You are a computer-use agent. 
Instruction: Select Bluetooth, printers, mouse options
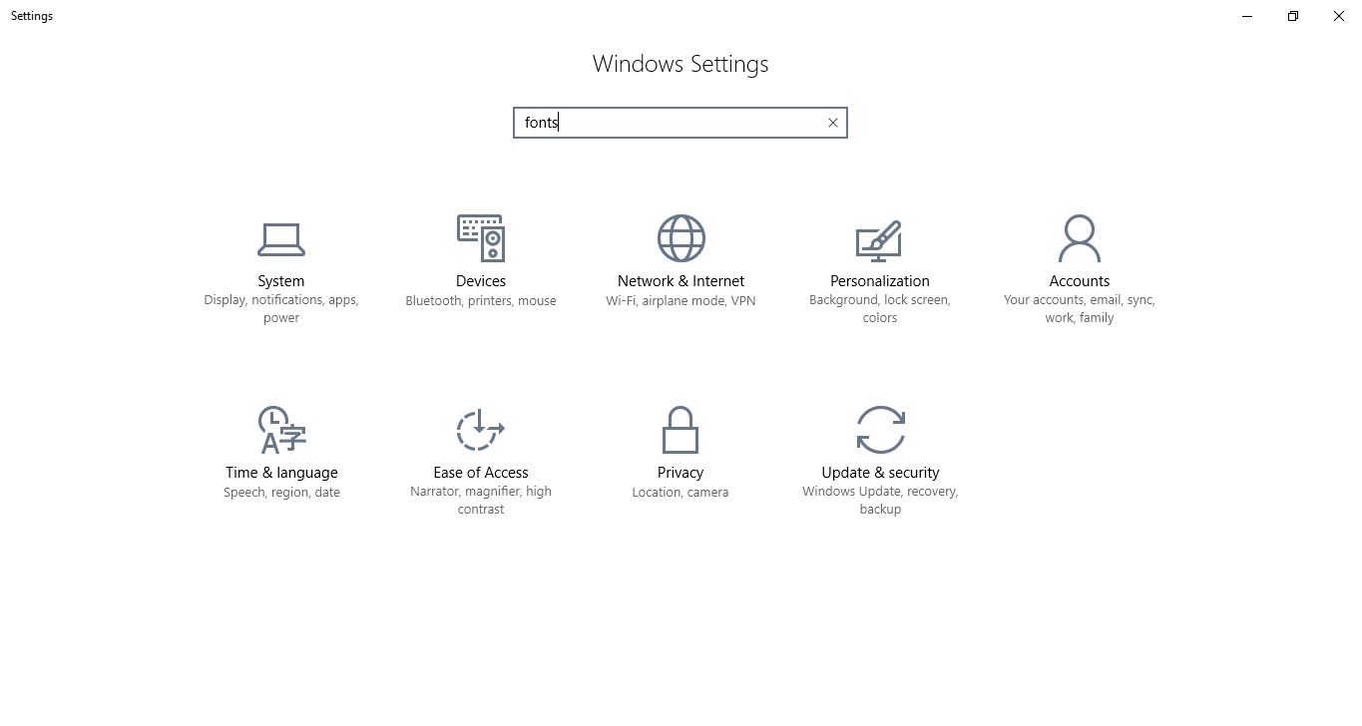coord(480,300)
